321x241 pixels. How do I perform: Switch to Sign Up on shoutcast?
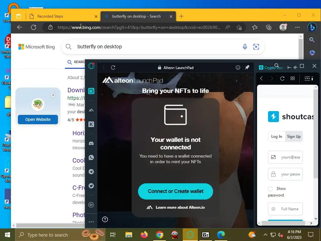point(294,137)
